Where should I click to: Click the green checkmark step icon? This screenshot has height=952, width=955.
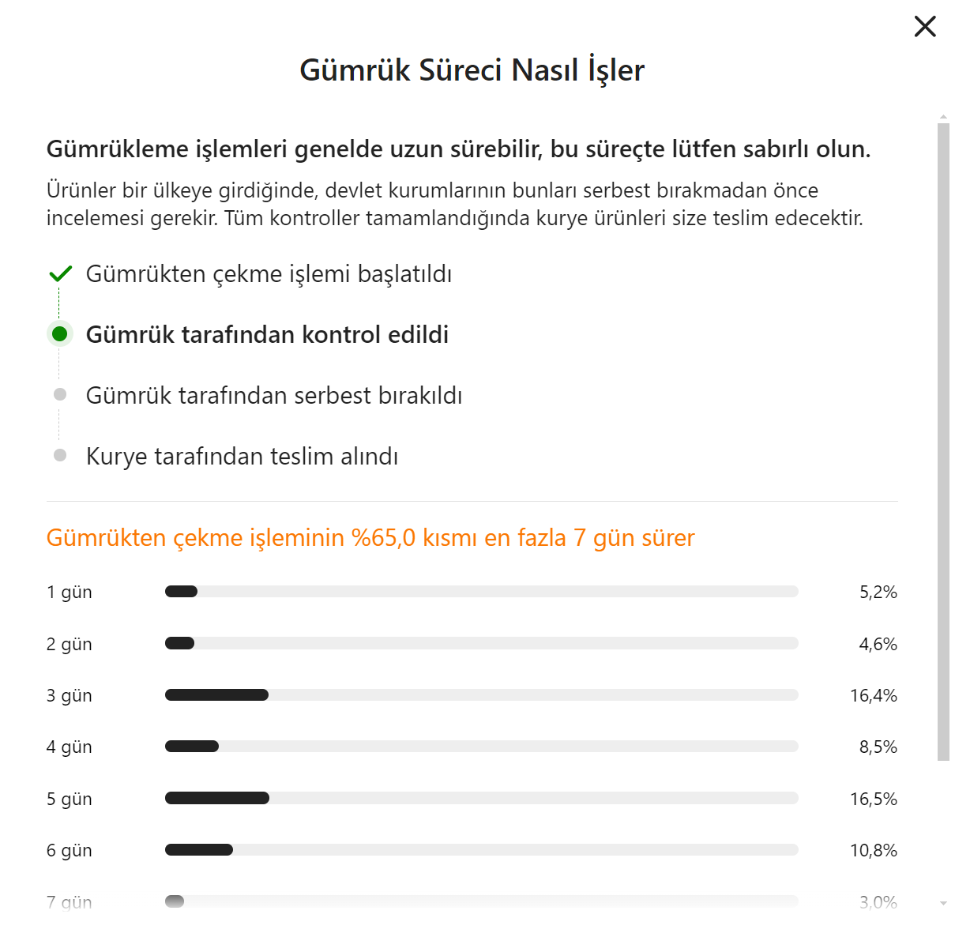[60, 274]
